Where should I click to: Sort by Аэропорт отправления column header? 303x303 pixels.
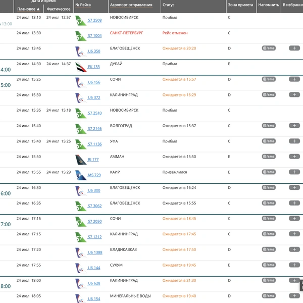click(x=131, y=5)
